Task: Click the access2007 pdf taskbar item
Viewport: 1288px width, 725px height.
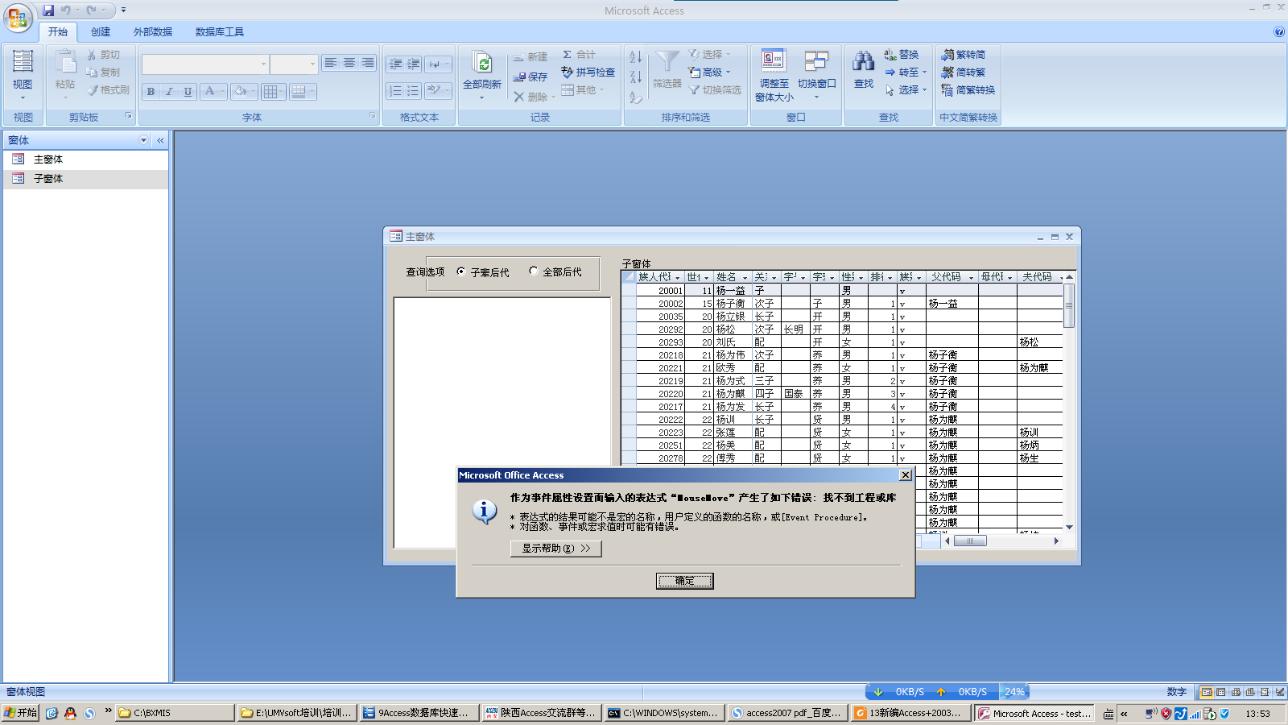Action: point(786,713)
